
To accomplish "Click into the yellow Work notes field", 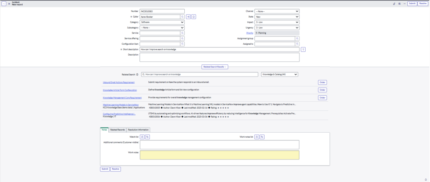I will coord(220,155).
